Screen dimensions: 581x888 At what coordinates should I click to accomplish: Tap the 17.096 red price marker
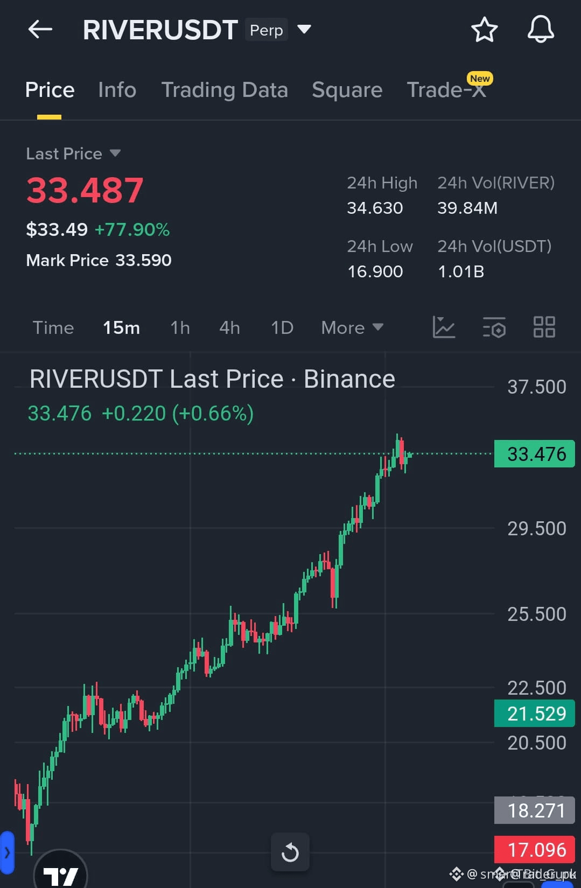coord(535,850)
